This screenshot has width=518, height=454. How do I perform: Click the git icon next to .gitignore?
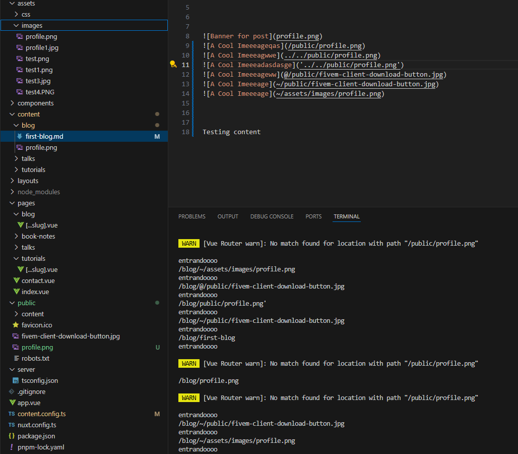12,391
